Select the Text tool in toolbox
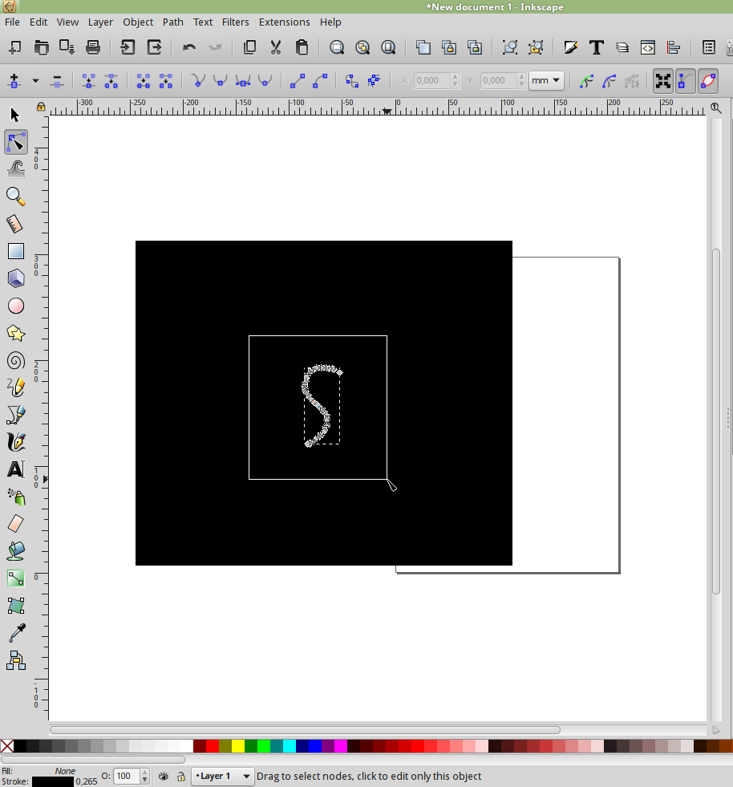Image resolution: width=733 pixels, height=787 pixels. 16,470
